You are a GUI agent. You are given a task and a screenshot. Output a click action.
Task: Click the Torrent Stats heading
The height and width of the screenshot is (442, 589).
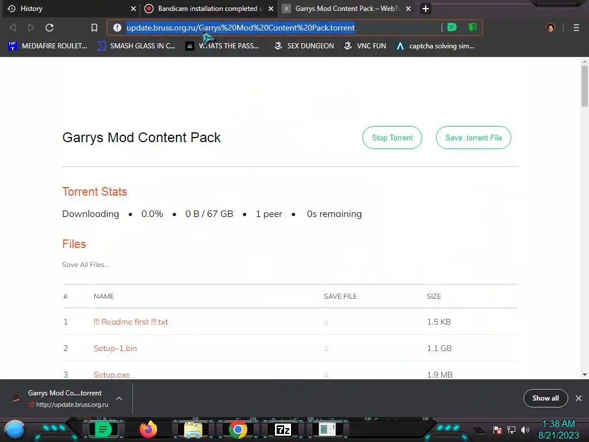click(95, 192)
